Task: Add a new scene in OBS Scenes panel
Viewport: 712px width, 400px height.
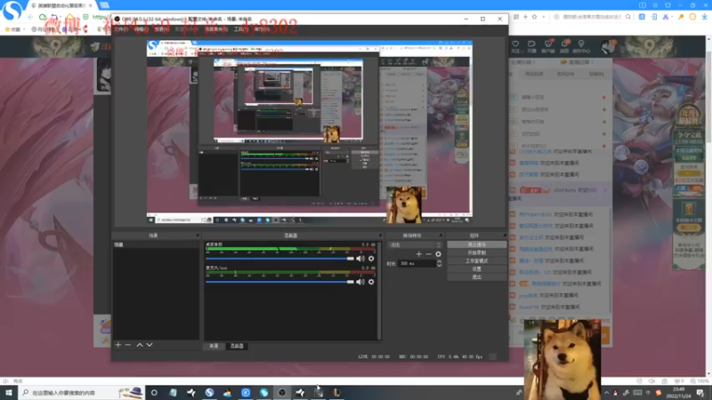Action: [x=118, y=345]
